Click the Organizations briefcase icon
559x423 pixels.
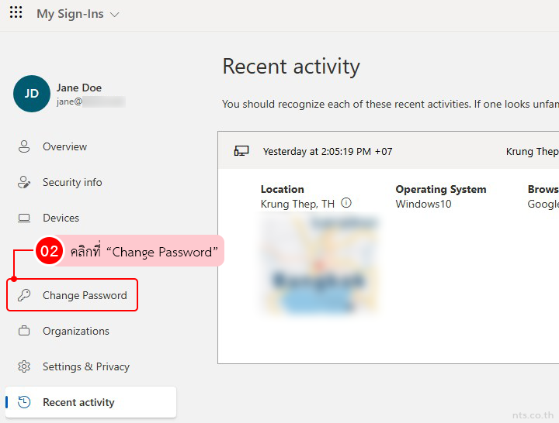click(24, 332)
